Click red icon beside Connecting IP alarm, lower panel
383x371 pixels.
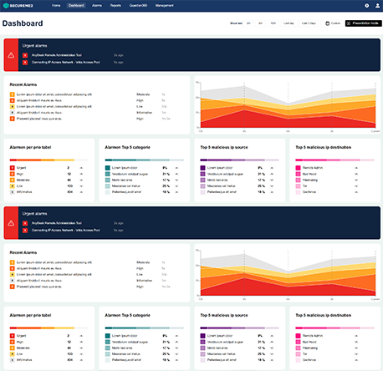[x=25, y=231]
